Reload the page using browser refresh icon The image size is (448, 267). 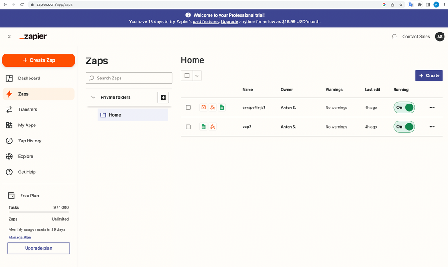(x=22, y=4)
